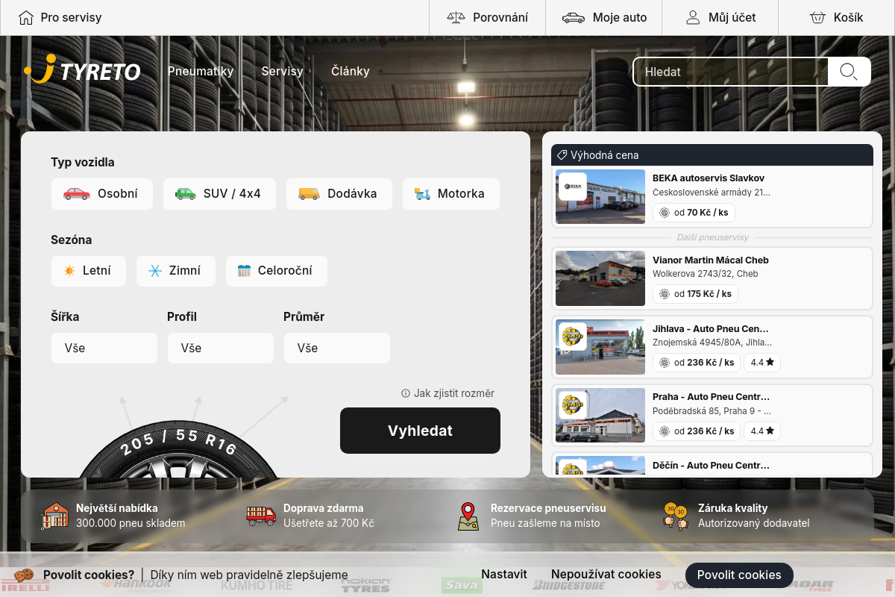Click the star rating of Praha service
Viewport: 895px width, 597px height.
pos(762,431)
